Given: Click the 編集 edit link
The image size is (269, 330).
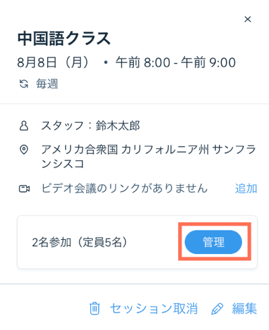Looking at the screenshot, I should tap(244, 308).
